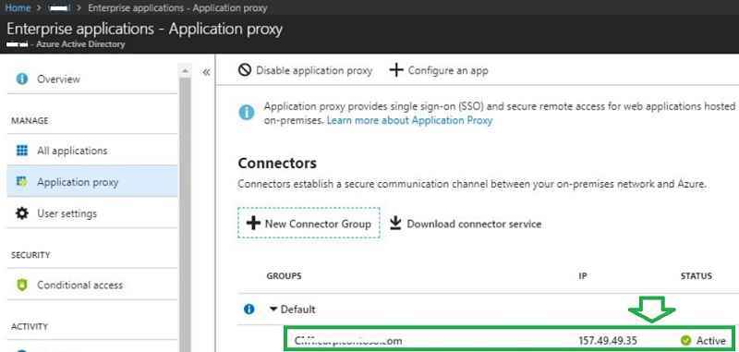This screenshot has width=739, height=352.
Task: Click the GROUPS column header
Action: click(285, 275)
